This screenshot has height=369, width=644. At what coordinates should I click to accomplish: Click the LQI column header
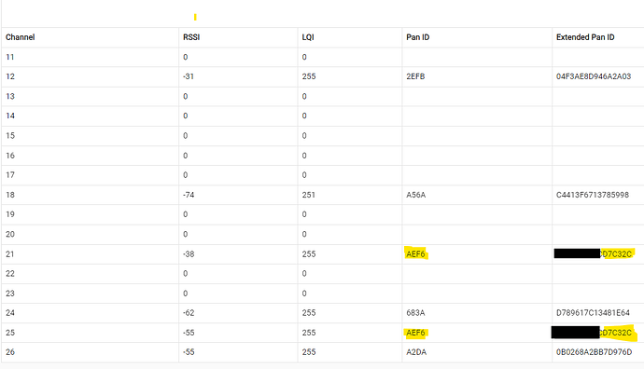coord(308,37)
